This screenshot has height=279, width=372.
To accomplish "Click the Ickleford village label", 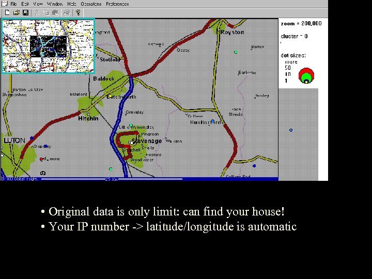I will [79, 94].
